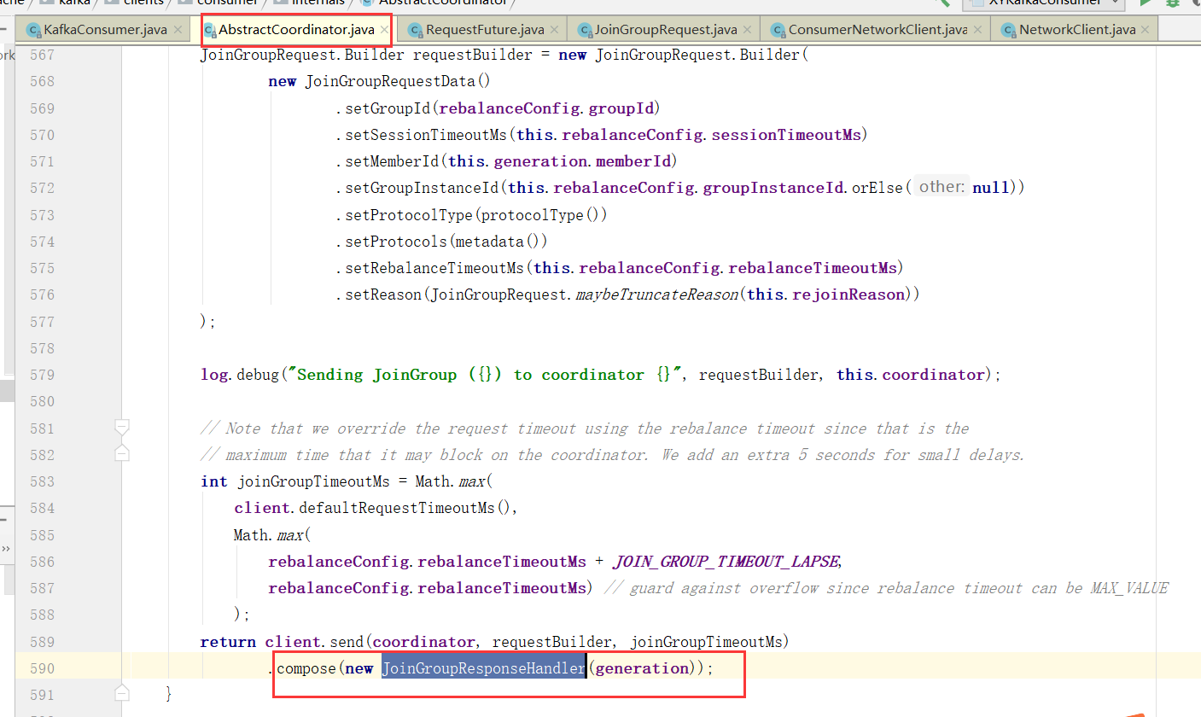Screen dimensions: 1201x717
Task: Close the NetworkClient.java tab
Action: pos(1146,30)
